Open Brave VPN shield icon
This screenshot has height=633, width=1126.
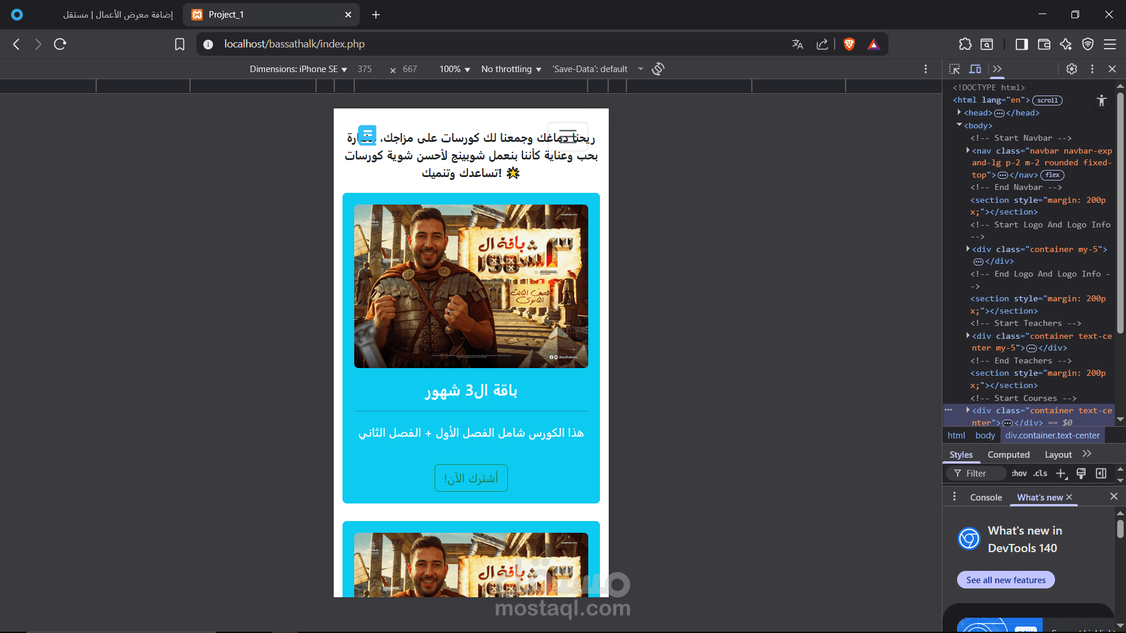click(x=1088, y=44)
